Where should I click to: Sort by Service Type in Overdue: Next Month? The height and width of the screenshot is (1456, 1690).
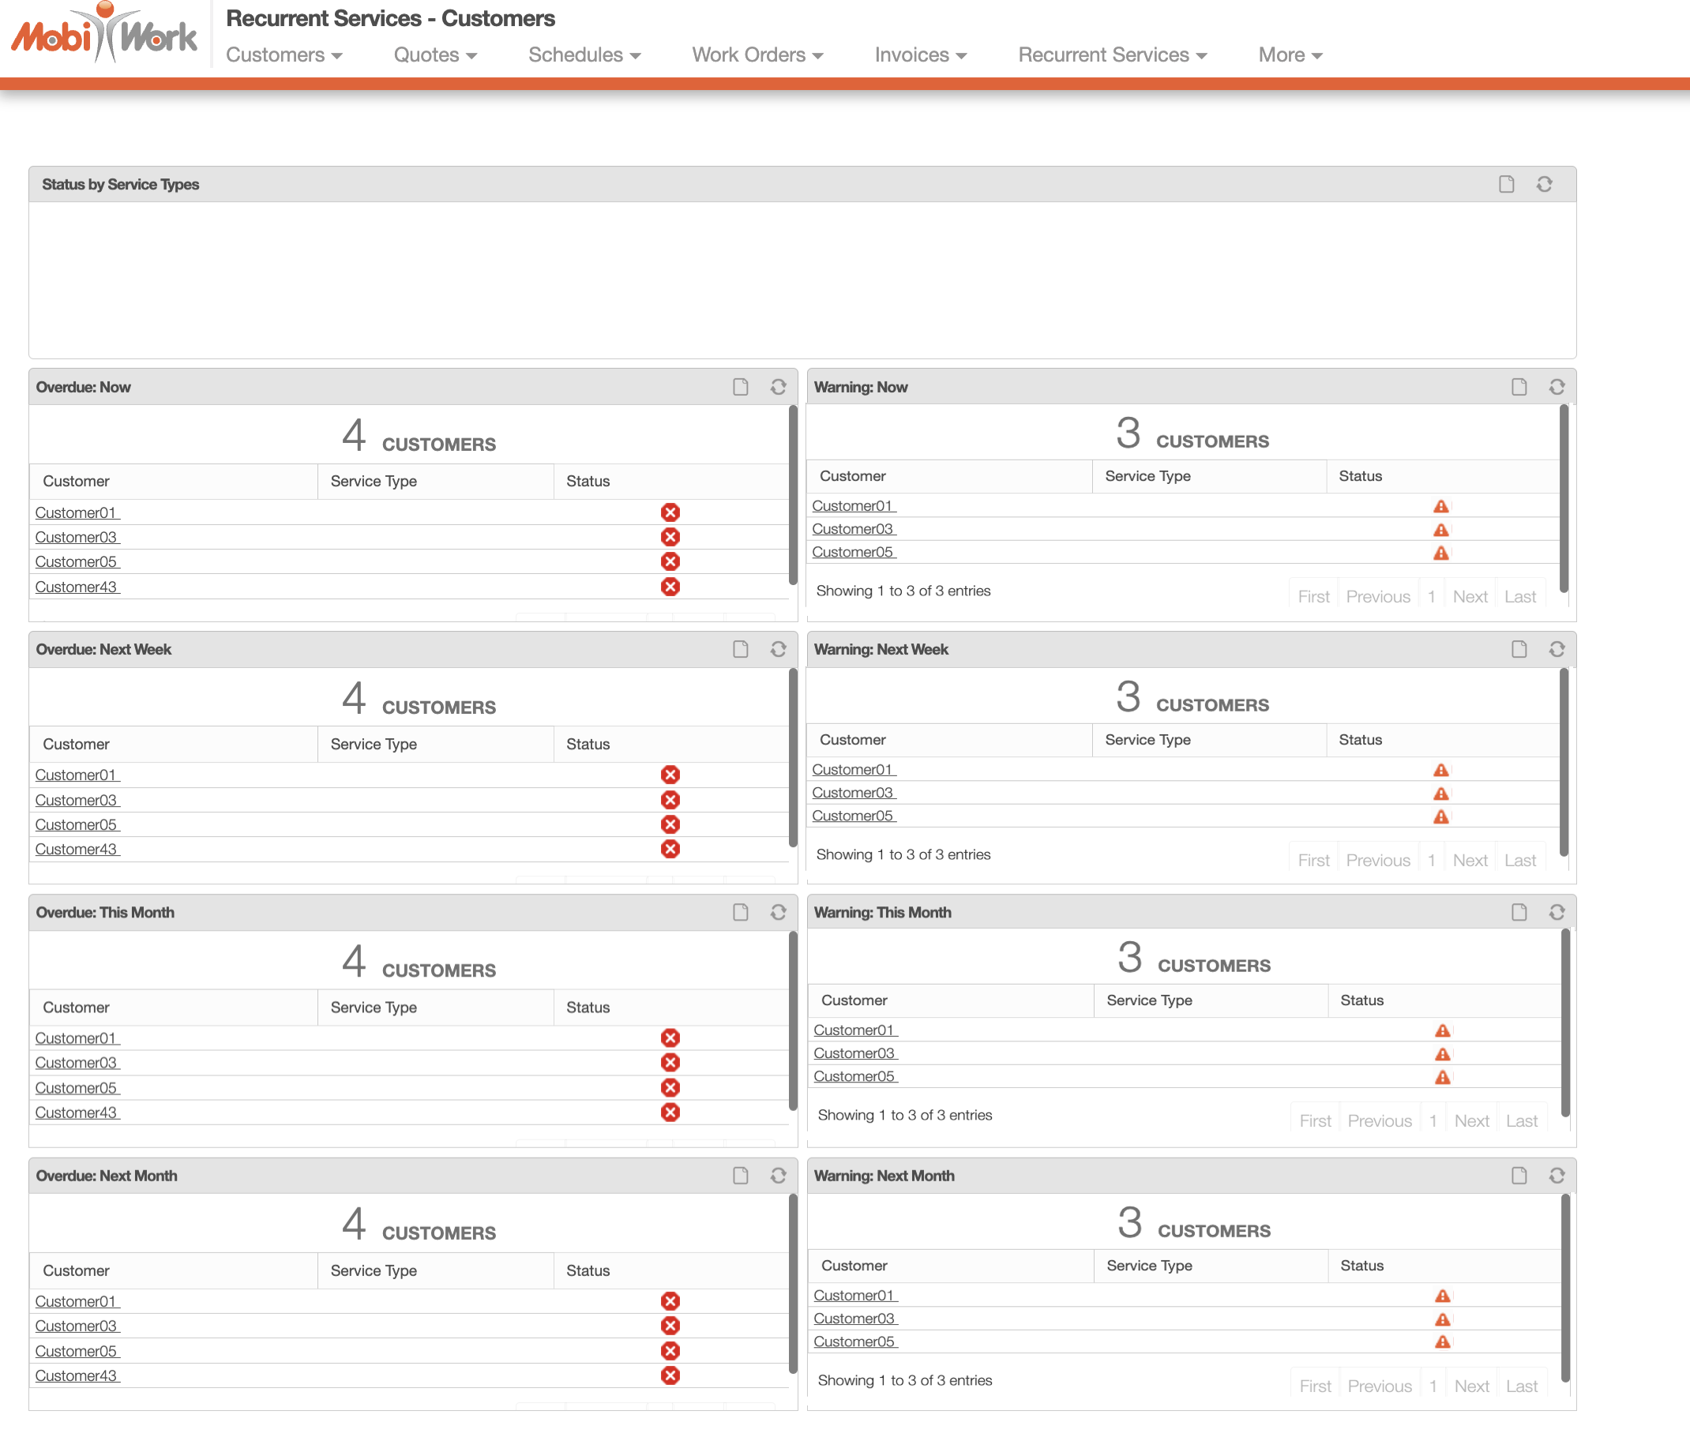(x=374, y=1270)
